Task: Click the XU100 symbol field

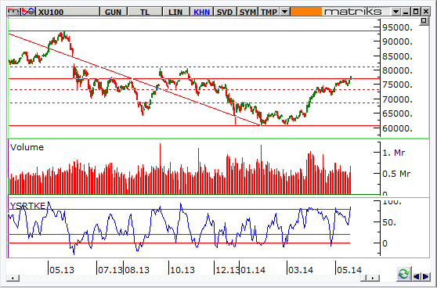Action: point(68,12)
